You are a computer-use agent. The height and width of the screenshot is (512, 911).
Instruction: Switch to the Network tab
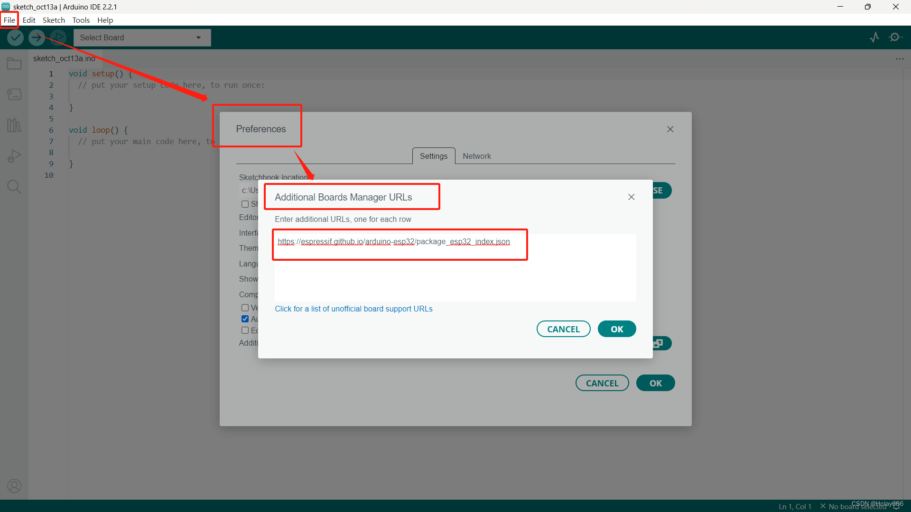tap(476, 156)
